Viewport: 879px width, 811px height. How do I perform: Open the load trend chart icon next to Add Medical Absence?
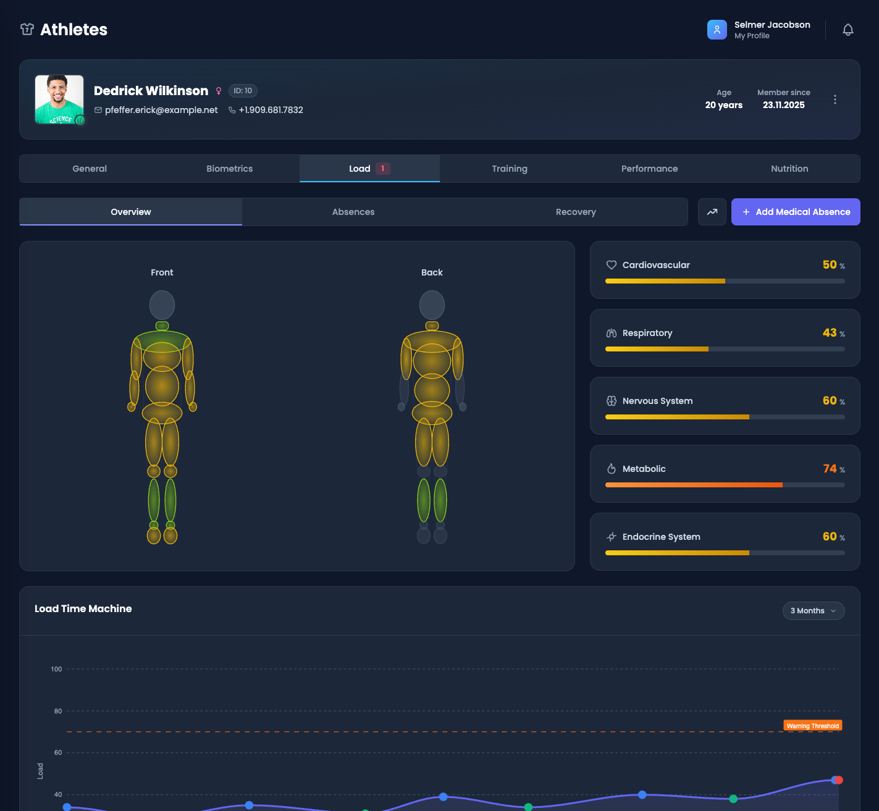(x=712, y=211)
